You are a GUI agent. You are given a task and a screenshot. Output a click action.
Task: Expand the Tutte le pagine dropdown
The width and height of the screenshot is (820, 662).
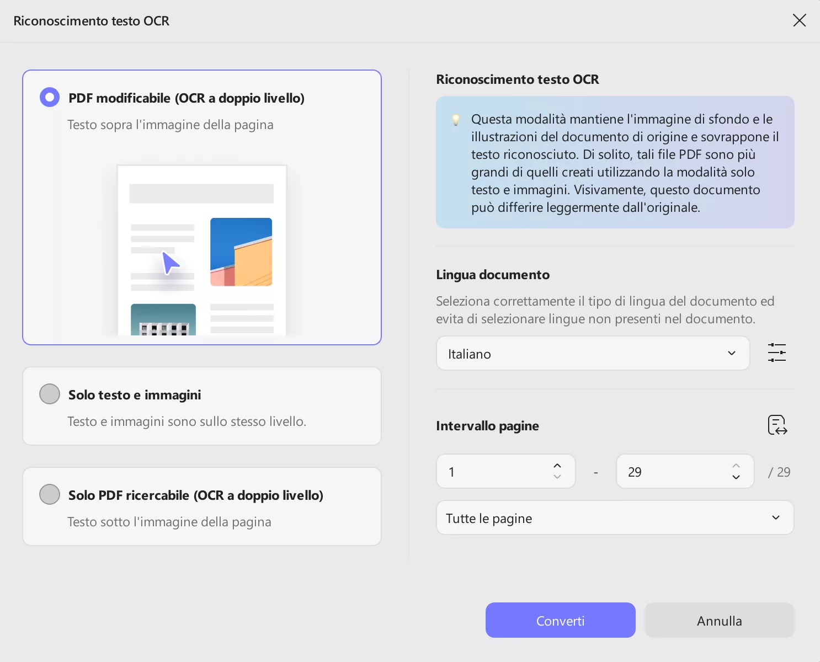(x=615, y=518)
